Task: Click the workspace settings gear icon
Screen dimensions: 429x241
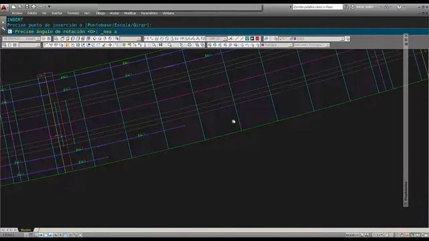Action: point(44,39)
